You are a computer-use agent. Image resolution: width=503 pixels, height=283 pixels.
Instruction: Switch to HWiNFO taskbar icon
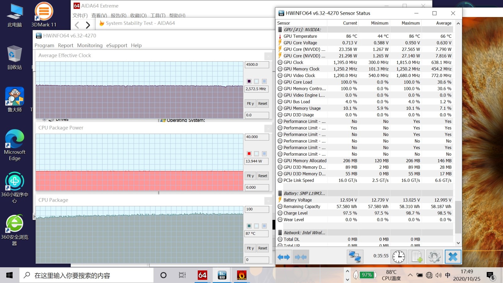(222, 275)
